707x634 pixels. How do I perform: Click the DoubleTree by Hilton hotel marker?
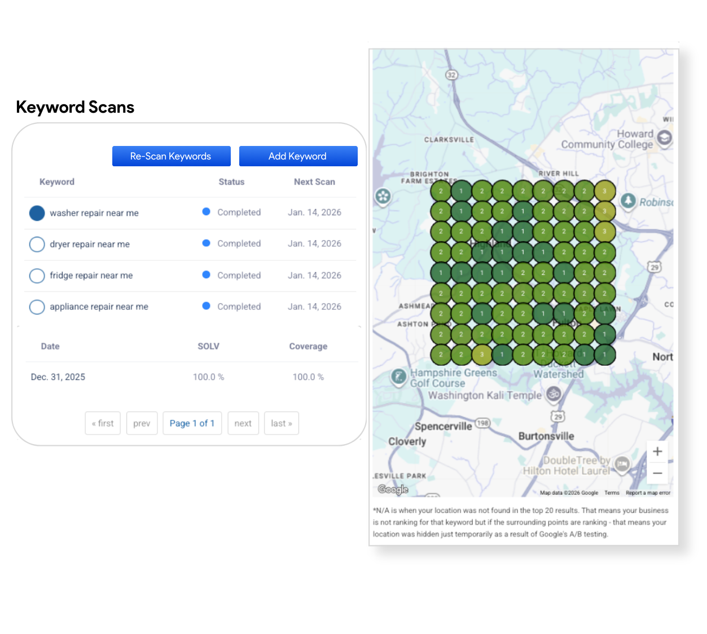622,464
